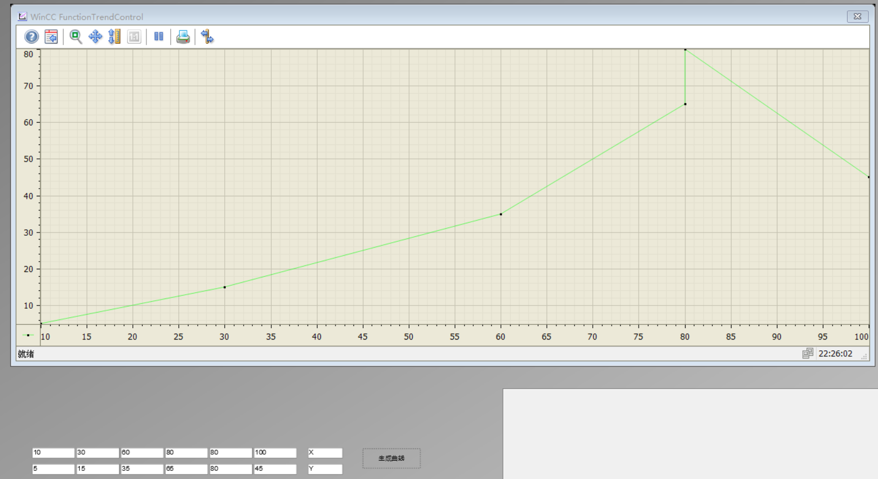Viewport: 878px width, 479px height.
Task: Click the double-arrow bar toolbar icon
Action: point(207,37)
